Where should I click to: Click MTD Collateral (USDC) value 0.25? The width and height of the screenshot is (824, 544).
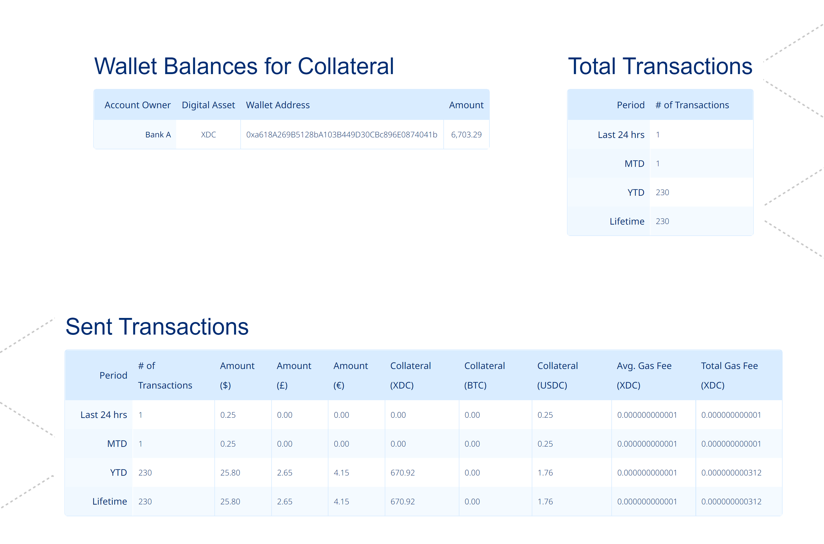coord(545,443)
